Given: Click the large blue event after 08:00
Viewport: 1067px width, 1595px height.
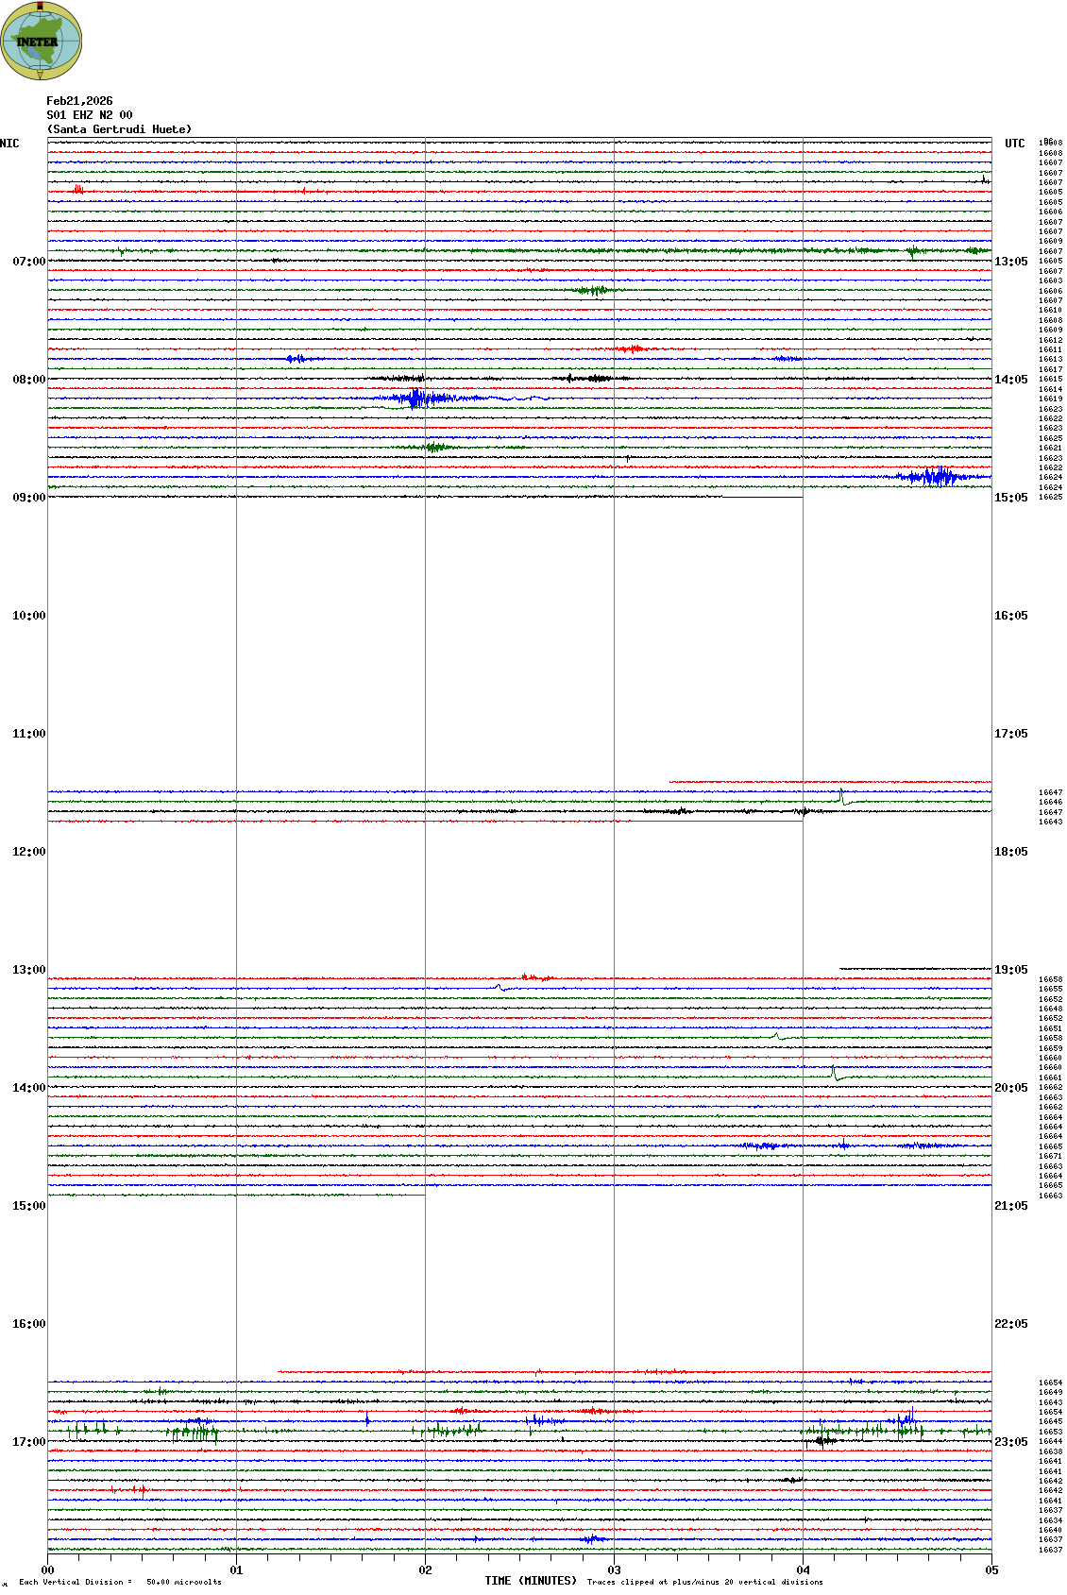Looking at the screenshot, I should tap(417, 399).
